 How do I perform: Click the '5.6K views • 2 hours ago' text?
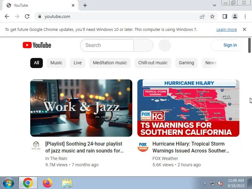[176, 165]
